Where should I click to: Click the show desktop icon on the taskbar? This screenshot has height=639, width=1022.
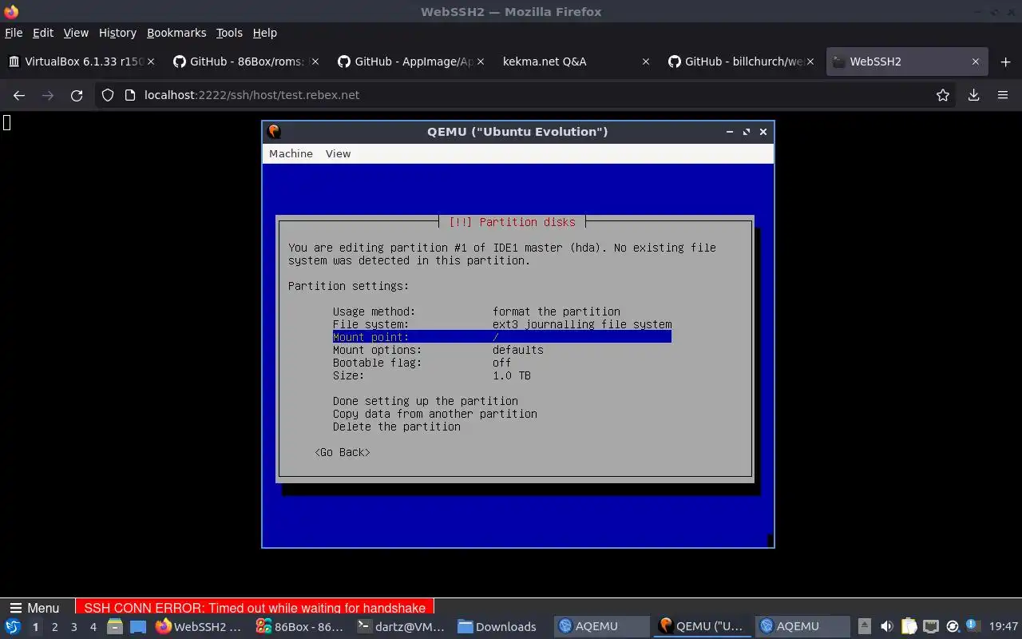click(x=138, y=626)
